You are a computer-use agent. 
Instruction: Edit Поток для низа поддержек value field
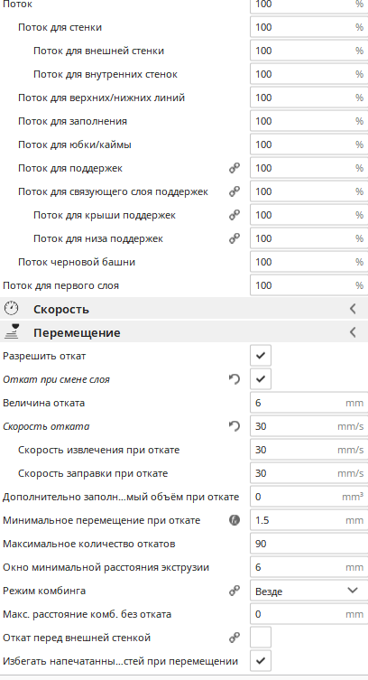pyautogui.click(x=308, y=238)
